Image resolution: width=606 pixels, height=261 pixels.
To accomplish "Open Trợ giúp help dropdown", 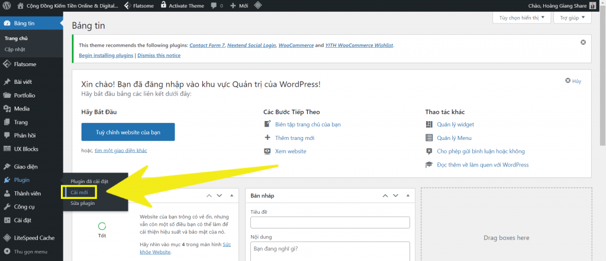I will pos(572,18).
